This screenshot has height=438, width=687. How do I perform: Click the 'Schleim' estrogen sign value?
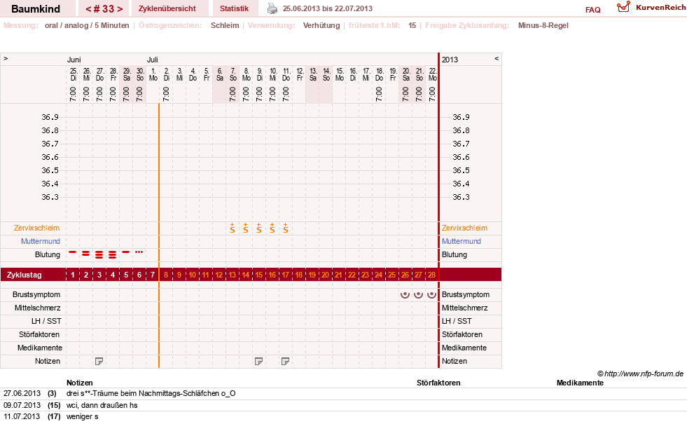pyautogui.click(x=225, y=25)
